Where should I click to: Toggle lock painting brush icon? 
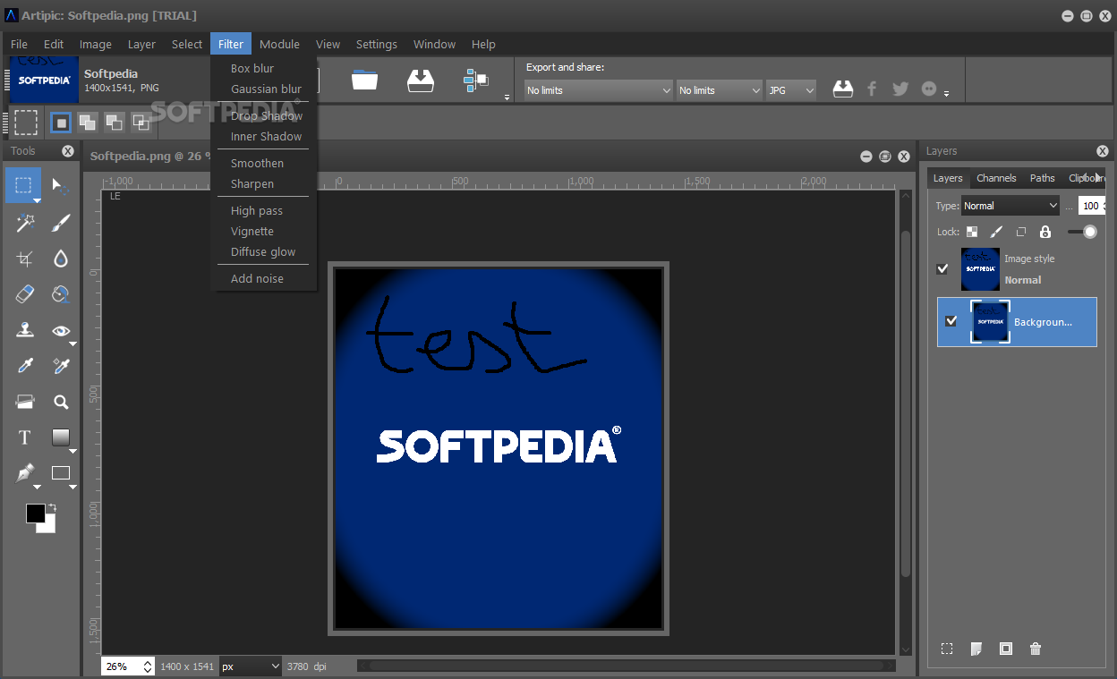tap(996, 232)
